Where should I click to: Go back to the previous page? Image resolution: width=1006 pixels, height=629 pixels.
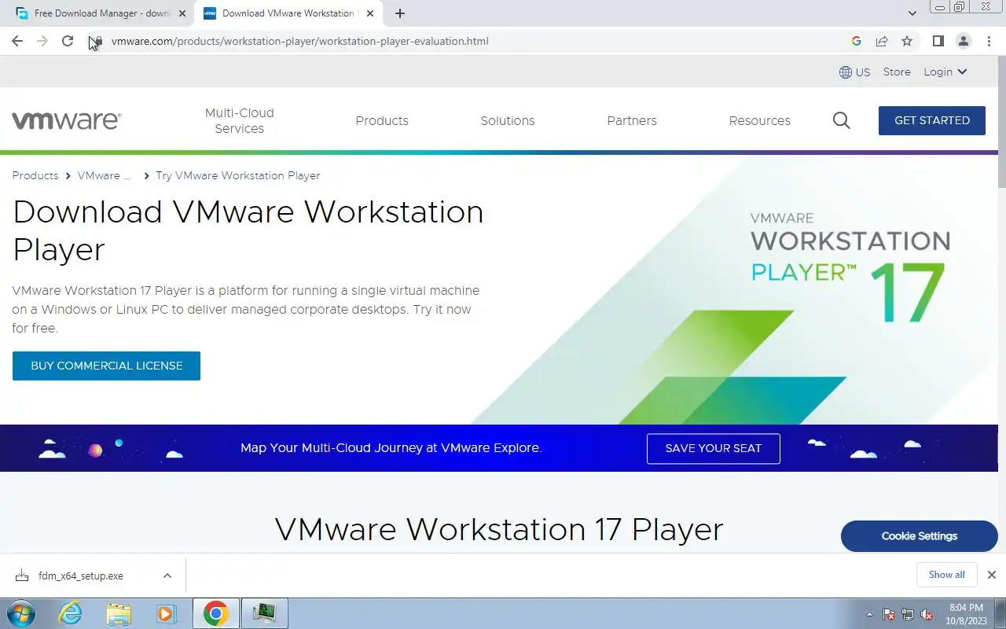click(17, 41)
